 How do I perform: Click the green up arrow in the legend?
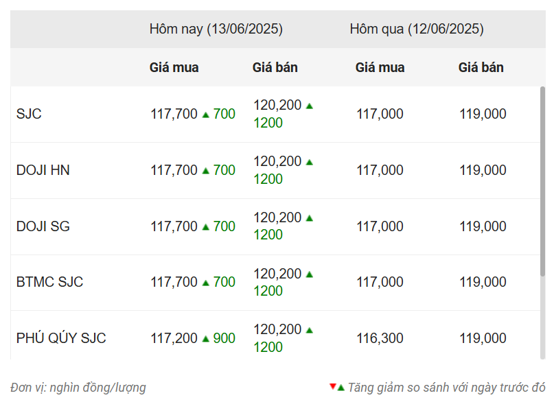click(341, 388)
